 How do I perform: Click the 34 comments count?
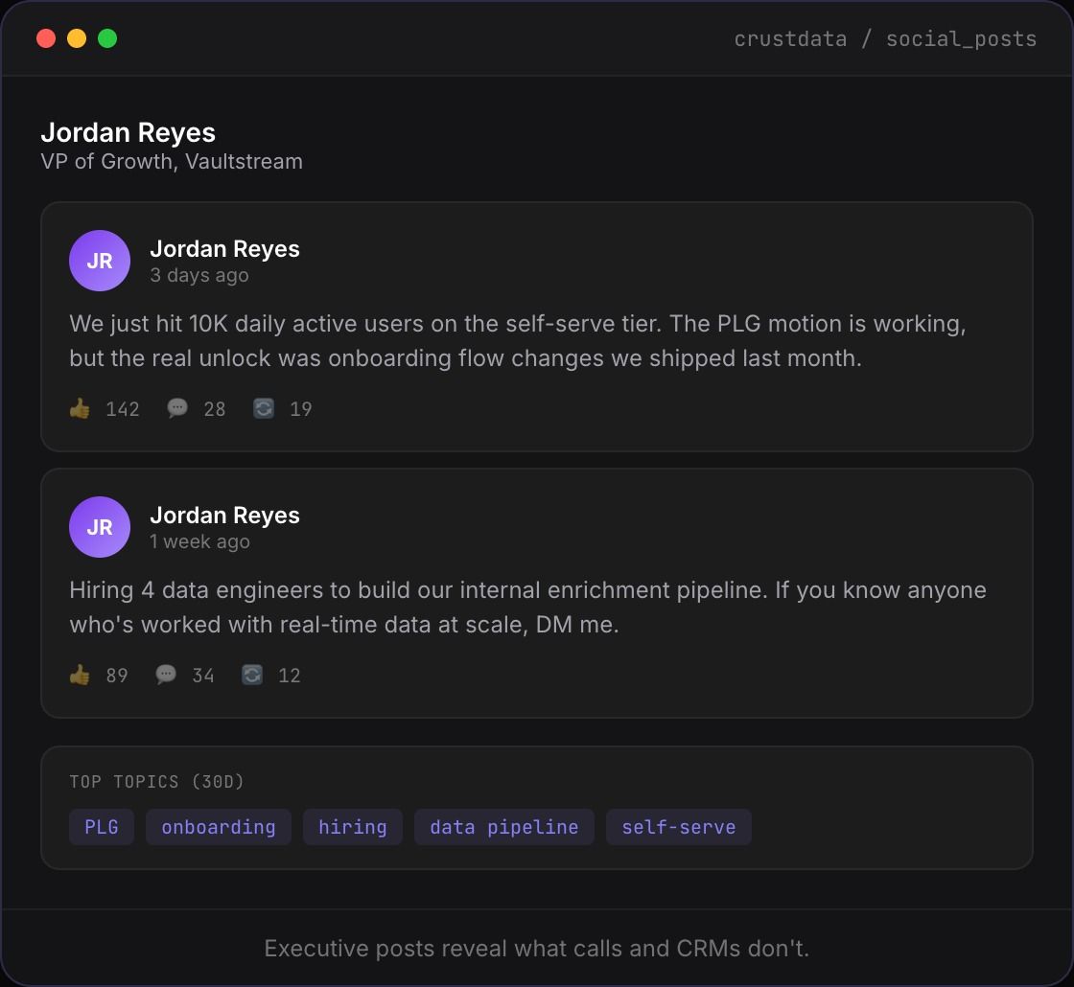click(x=202, y=676)
